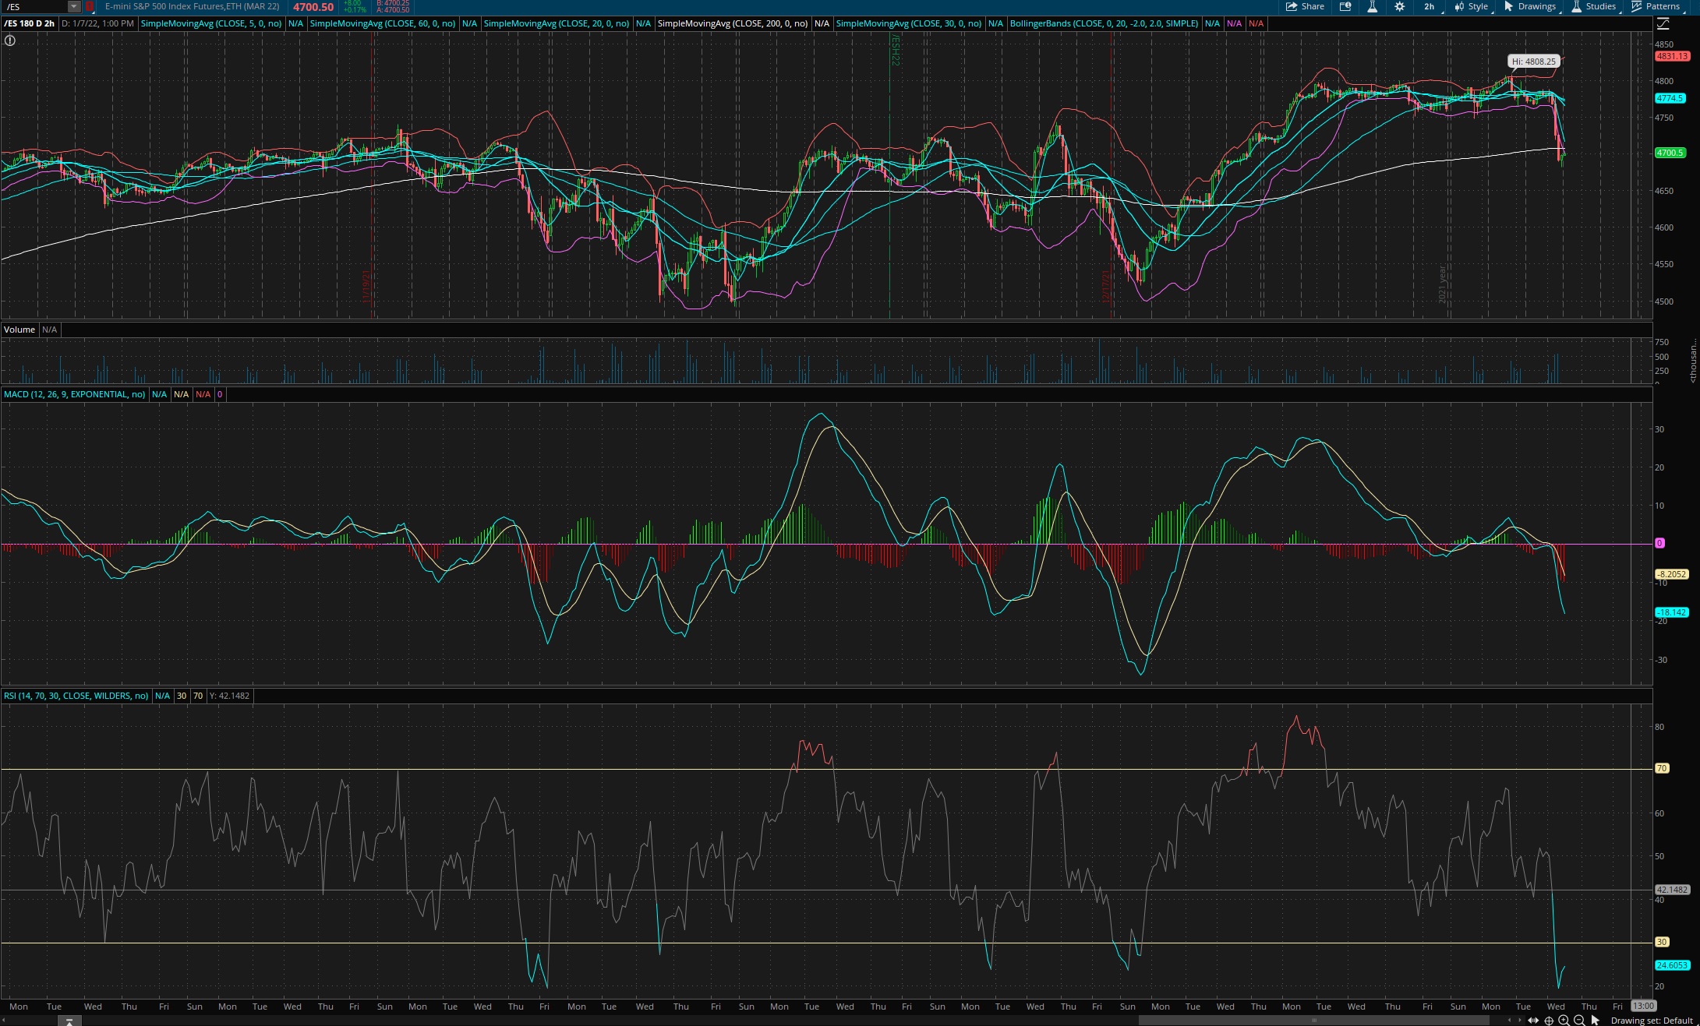This screenshot has width=1700, height=1026.
Task: Click the zoom out magnifier icon
Action: pos(1579,1021)
